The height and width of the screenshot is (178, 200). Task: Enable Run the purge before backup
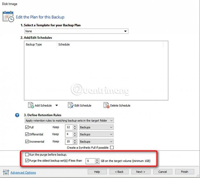tap(27, 155)
